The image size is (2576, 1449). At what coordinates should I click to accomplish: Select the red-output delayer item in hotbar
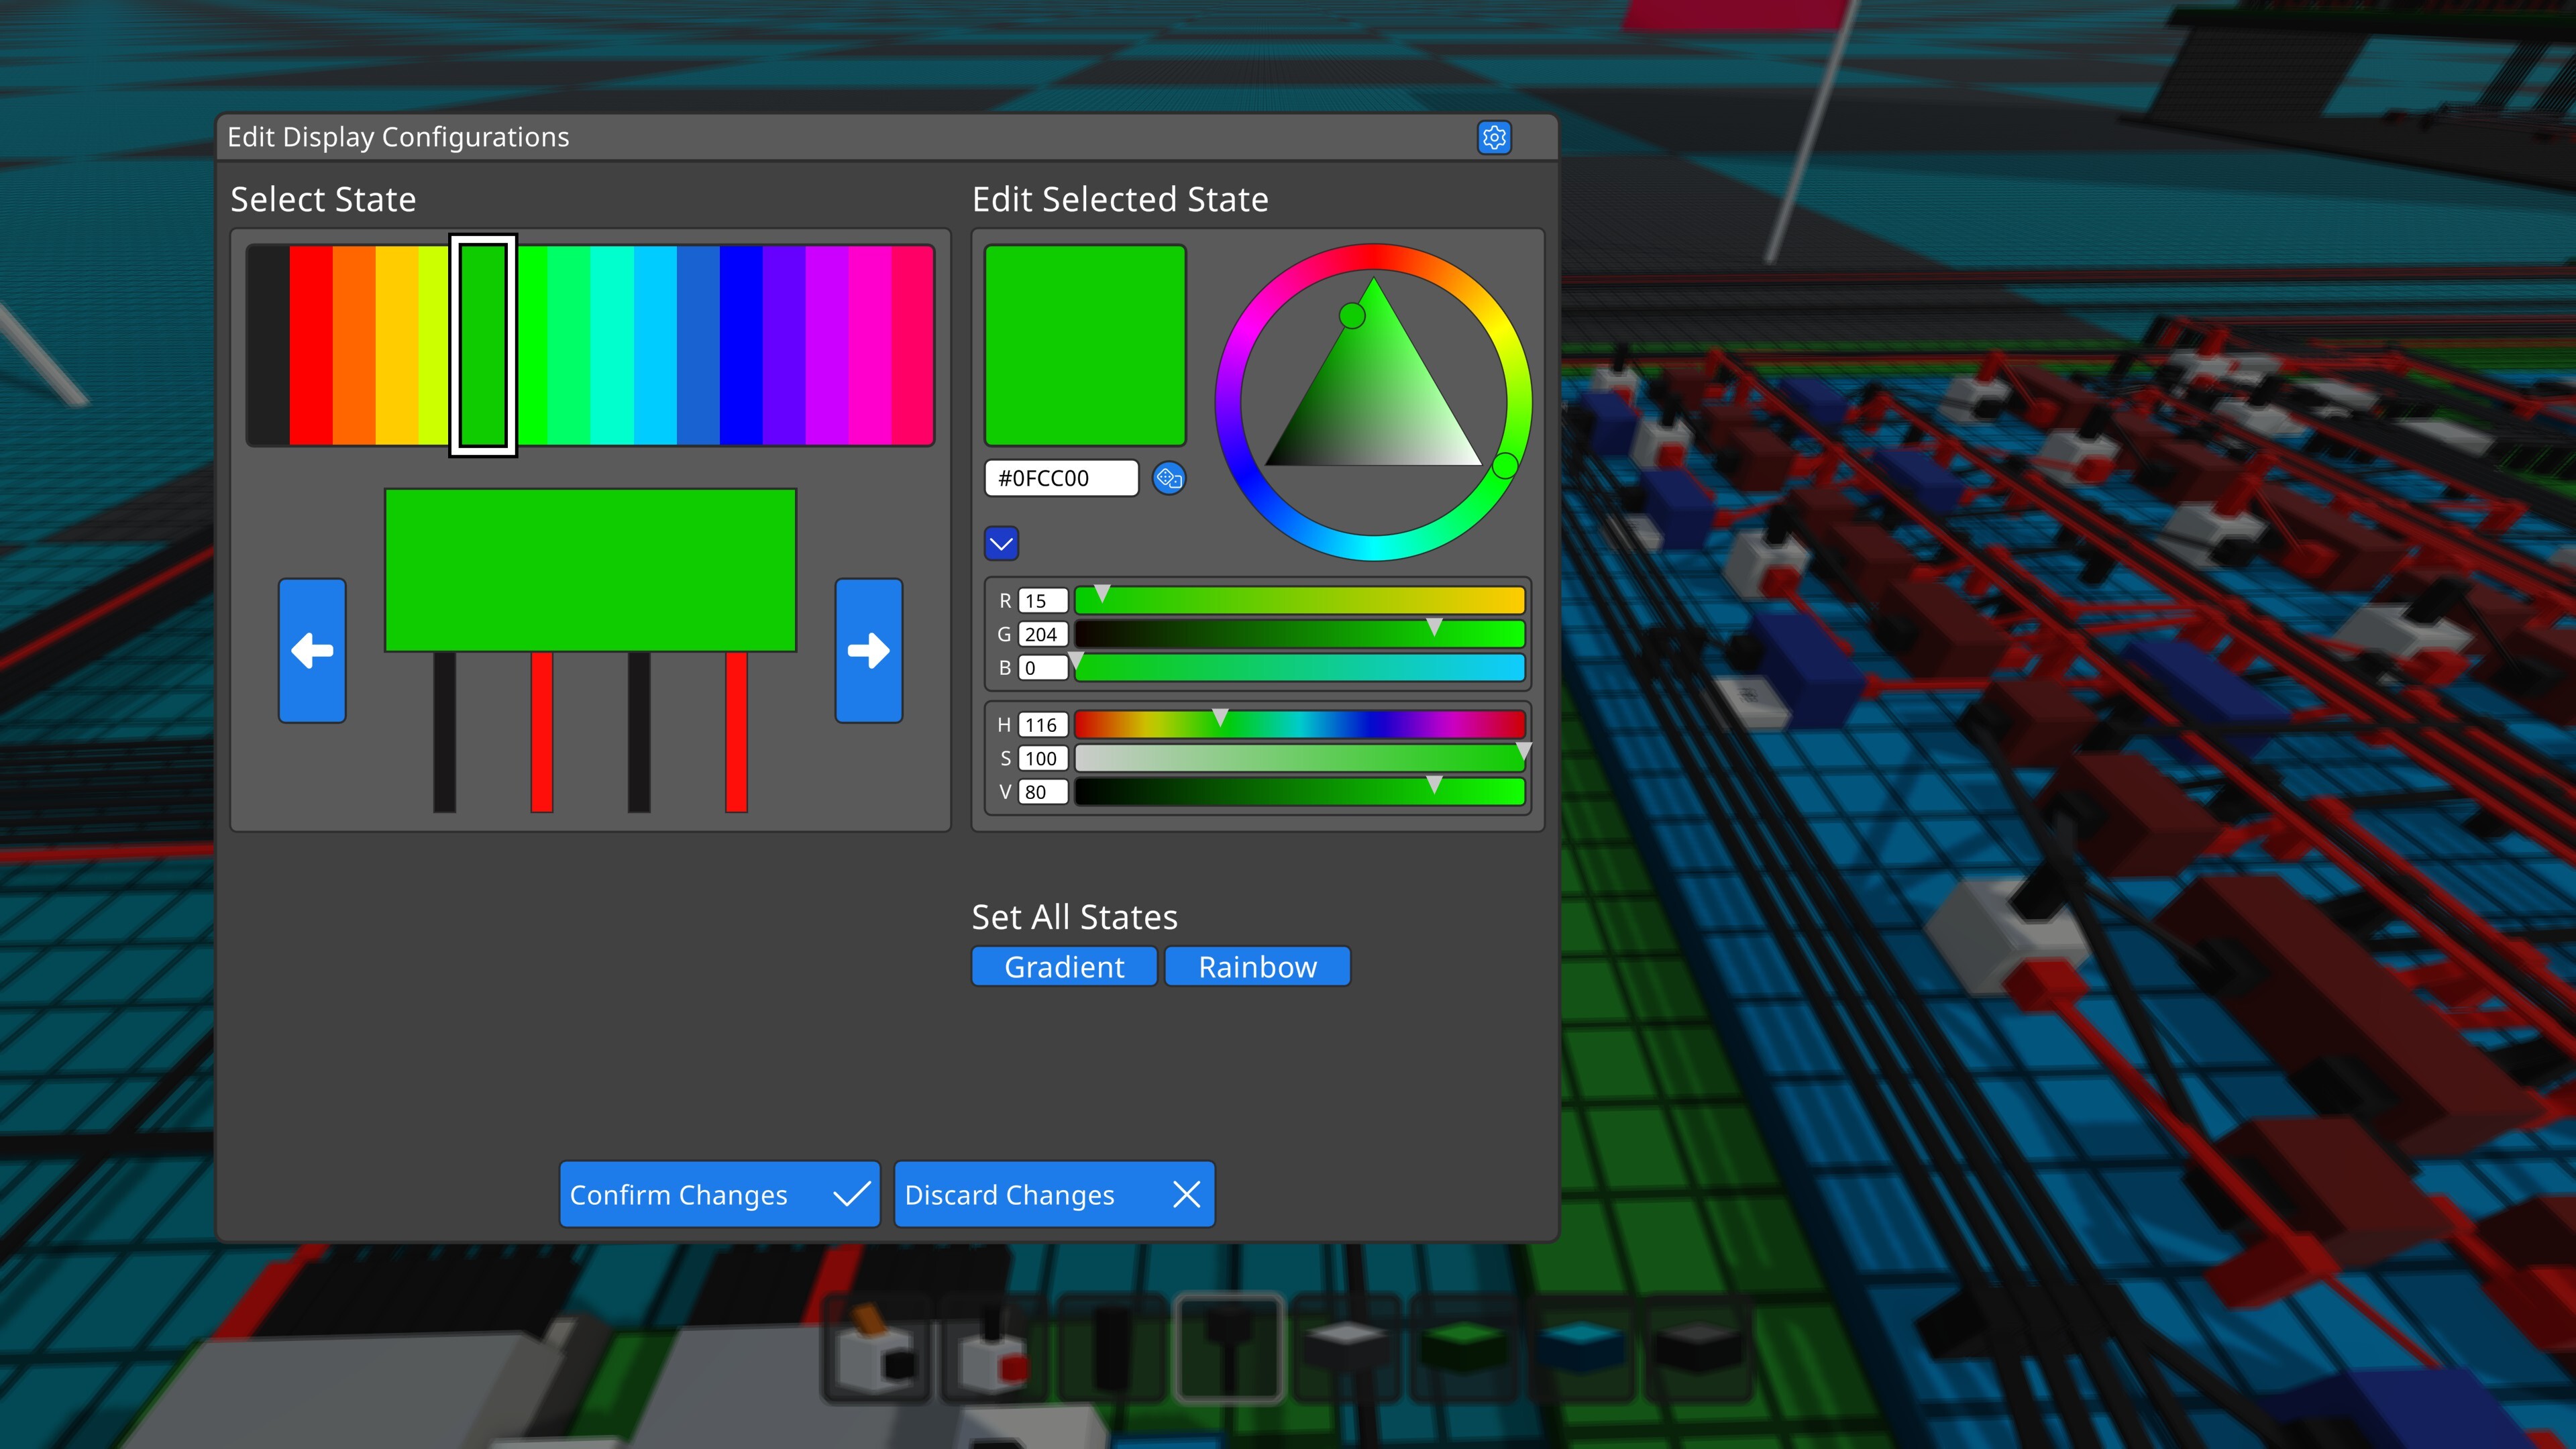[993, 1348]
